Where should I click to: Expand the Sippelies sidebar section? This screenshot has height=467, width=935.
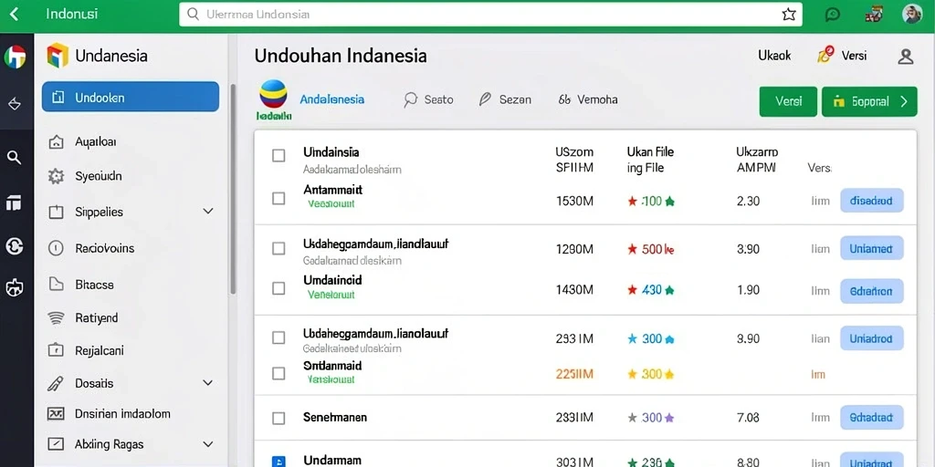click(208, 211)
